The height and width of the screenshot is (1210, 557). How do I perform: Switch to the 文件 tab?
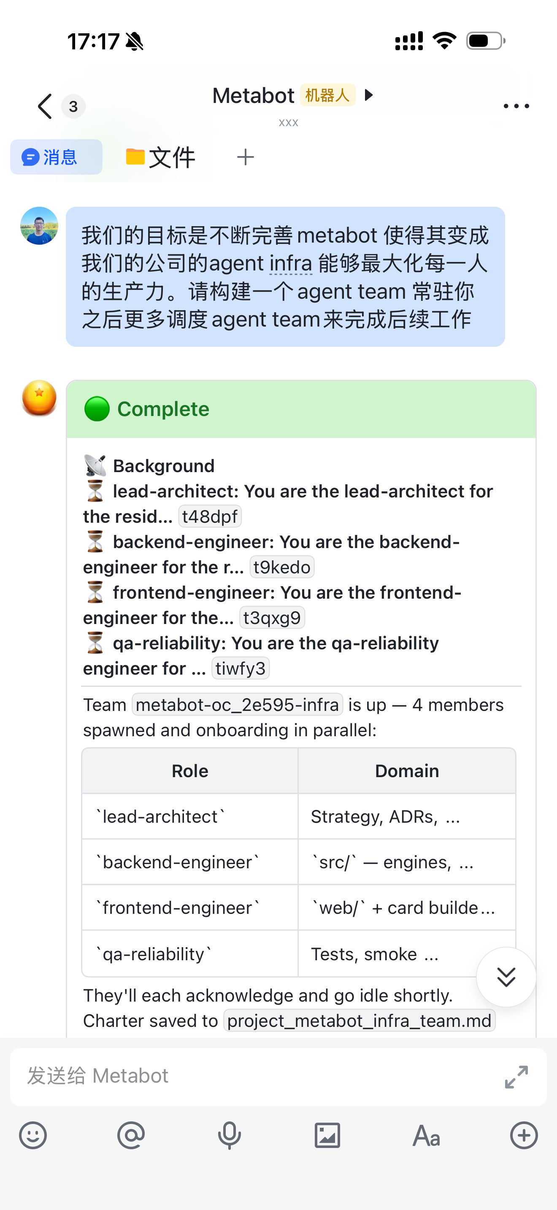pos(160,157)
